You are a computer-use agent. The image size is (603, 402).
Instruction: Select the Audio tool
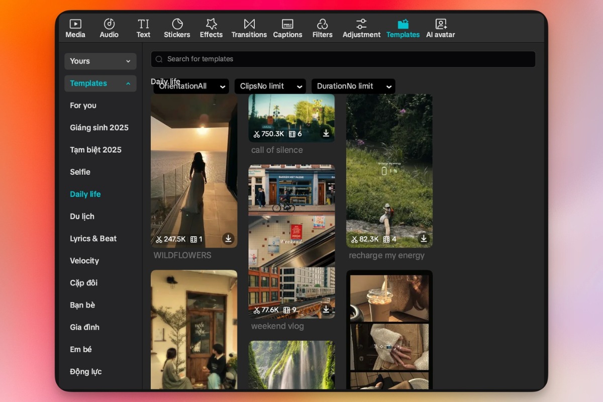coord(109,27)
